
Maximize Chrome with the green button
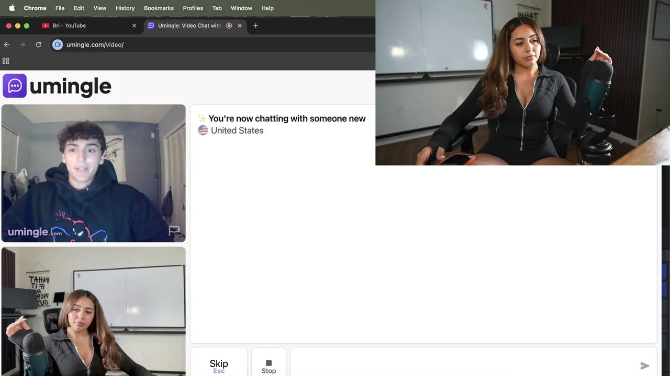pyautogui.click(x=27, y=26)
